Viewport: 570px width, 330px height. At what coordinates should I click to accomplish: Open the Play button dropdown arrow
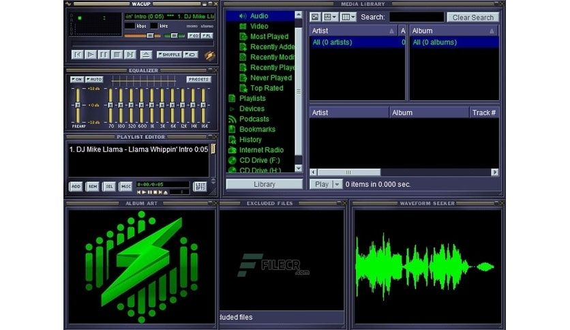[335, 184]
